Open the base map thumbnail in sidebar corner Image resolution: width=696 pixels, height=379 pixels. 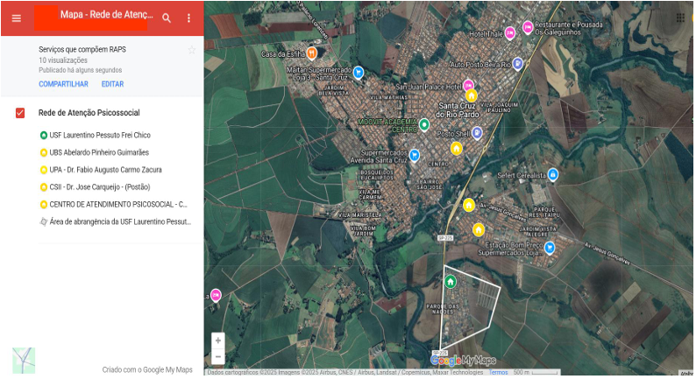point(24,361)
